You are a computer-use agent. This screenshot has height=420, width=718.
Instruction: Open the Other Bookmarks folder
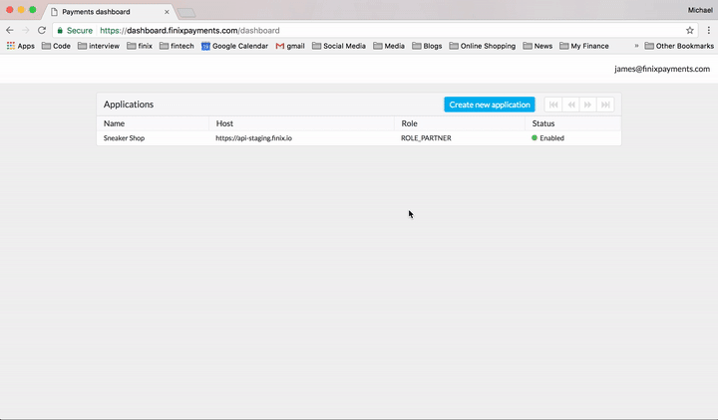[678, 46]
